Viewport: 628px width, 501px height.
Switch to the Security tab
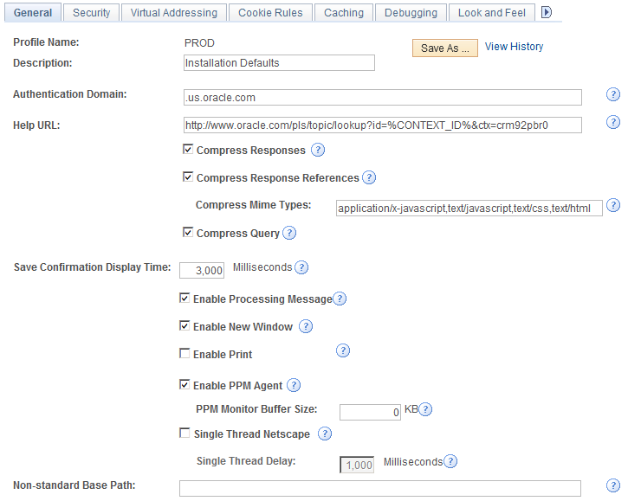(91, 13)
